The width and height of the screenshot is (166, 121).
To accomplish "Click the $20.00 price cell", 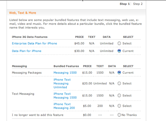I will [87, 83].
